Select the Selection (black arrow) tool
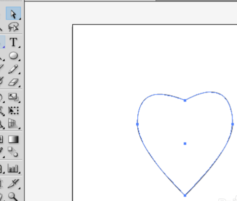 (14, 13)
